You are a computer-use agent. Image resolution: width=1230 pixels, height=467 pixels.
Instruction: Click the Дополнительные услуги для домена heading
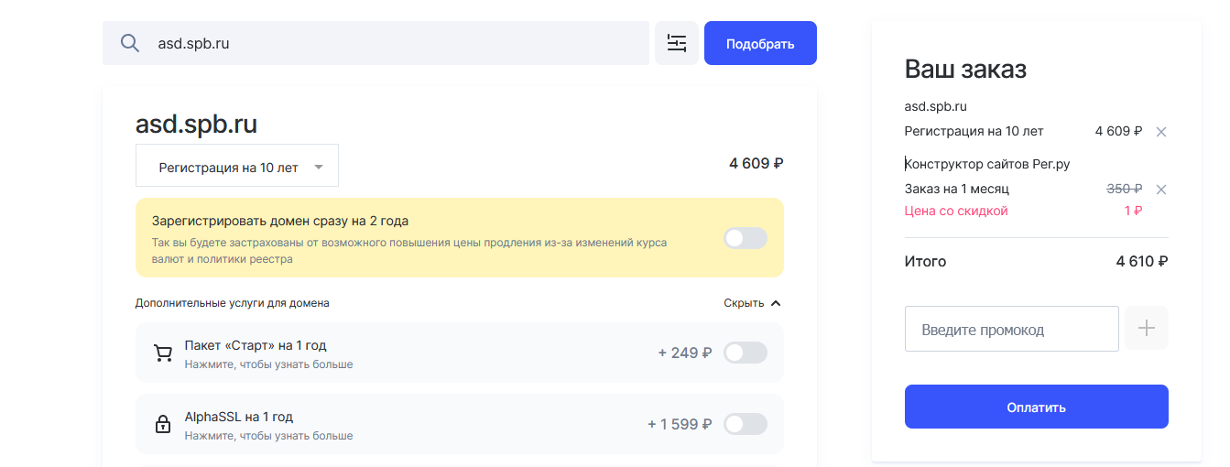232,303
